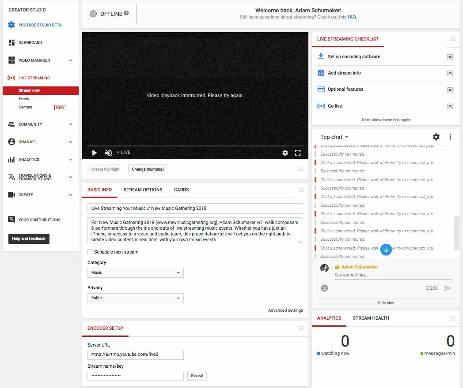Viewport: 463px width, 388px height.
Task: Click the Analytics bar chart icon
Action: tap(11, 159)
